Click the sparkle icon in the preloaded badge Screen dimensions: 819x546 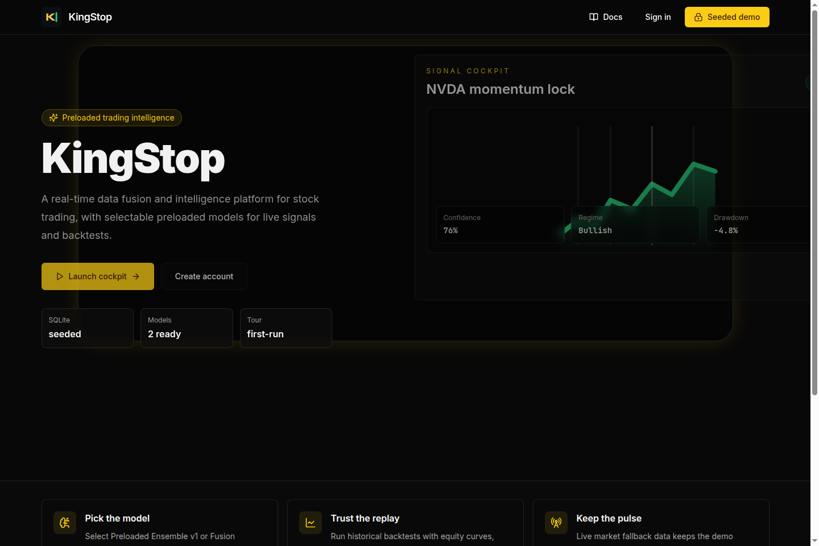53,118
